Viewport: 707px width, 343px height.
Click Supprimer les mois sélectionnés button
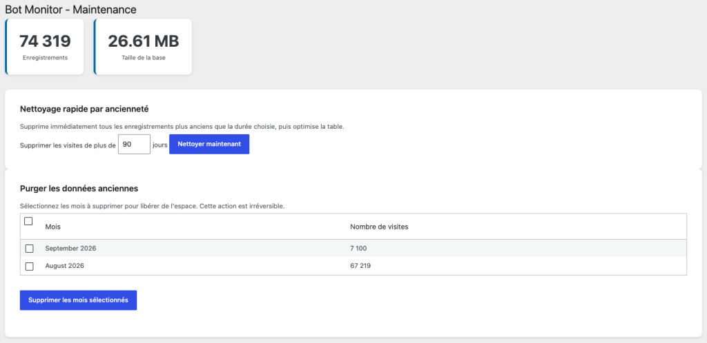(79, 300)
